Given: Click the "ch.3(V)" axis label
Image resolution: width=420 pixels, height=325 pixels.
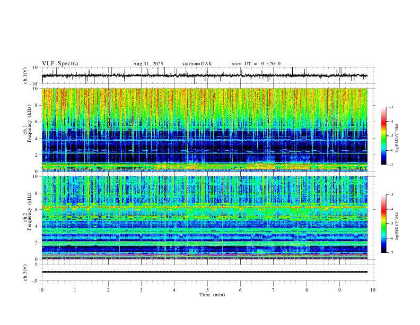Looking at the screenshot, I should [x=25, y=272].
